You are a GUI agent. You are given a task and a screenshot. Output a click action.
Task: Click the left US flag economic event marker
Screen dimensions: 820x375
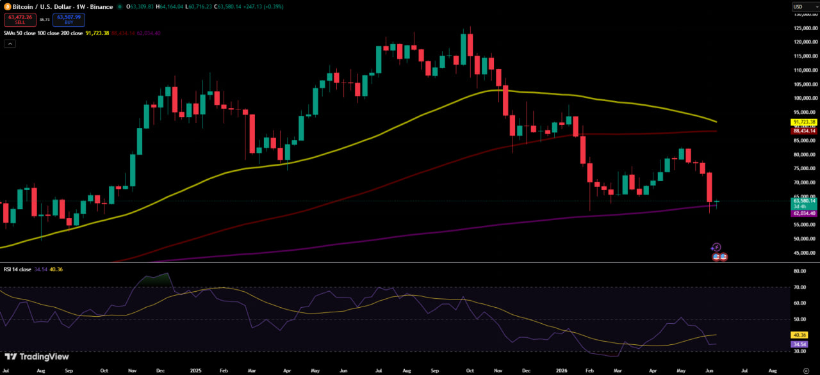tap(717, 257)
